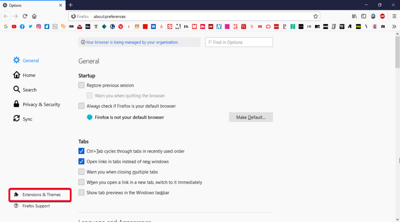Go to the Home page icon in toolbar
This screenshot has height=222, width=400.
point(34,16)
